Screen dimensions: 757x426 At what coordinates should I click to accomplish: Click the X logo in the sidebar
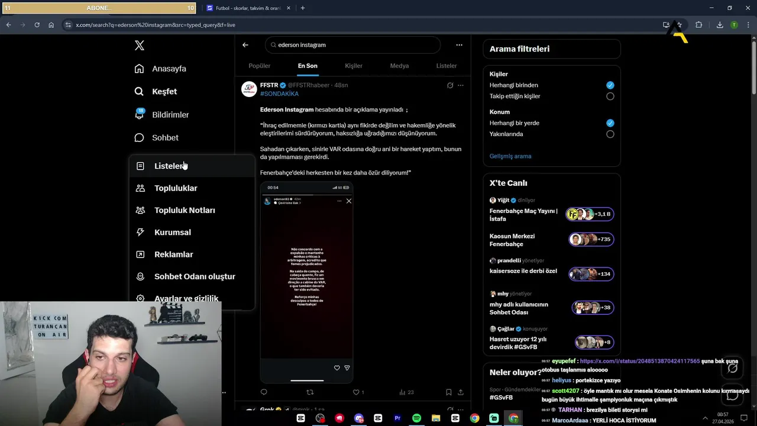tap(139, 46)
